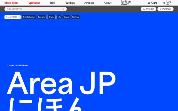The height and width of the screenshot is (111, 178).
Task: Jump to the Pairings section tab
Action: pyautogui.click(x=75, y=17)
